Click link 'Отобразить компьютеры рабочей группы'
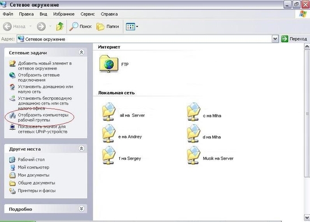Viewport: 310px width, 222px height. pos(43,117)
